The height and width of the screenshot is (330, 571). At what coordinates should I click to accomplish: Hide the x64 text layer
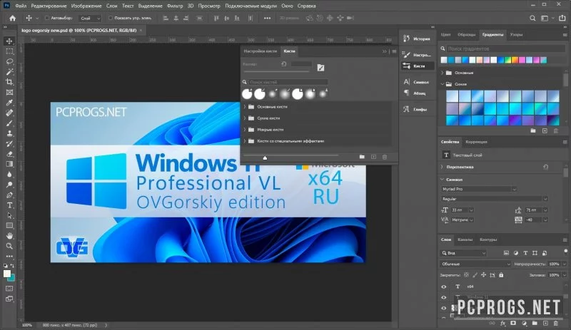443,287
